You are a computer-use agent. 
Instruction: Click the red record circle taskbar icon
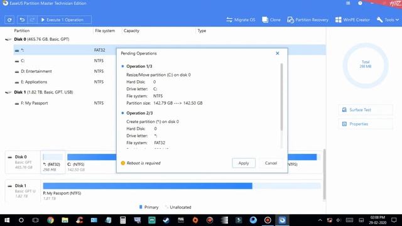pos(268,220)
